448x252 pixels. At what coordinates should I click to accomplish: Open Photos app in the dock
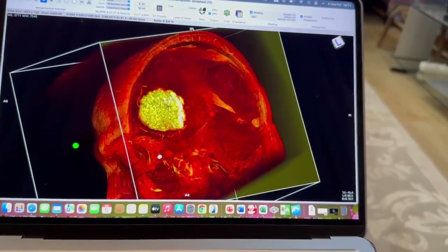pos(82,209)
